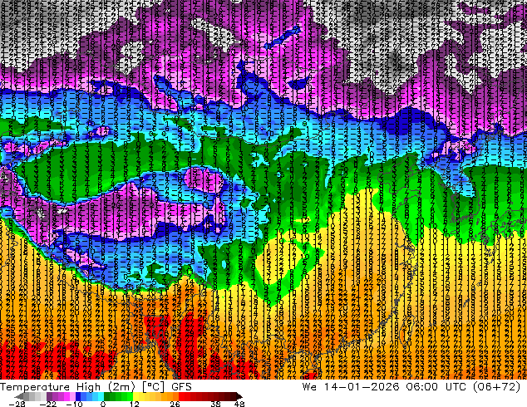Click the '12' legend value
Viewport: 527px width, 407px height.
[135, 404]
